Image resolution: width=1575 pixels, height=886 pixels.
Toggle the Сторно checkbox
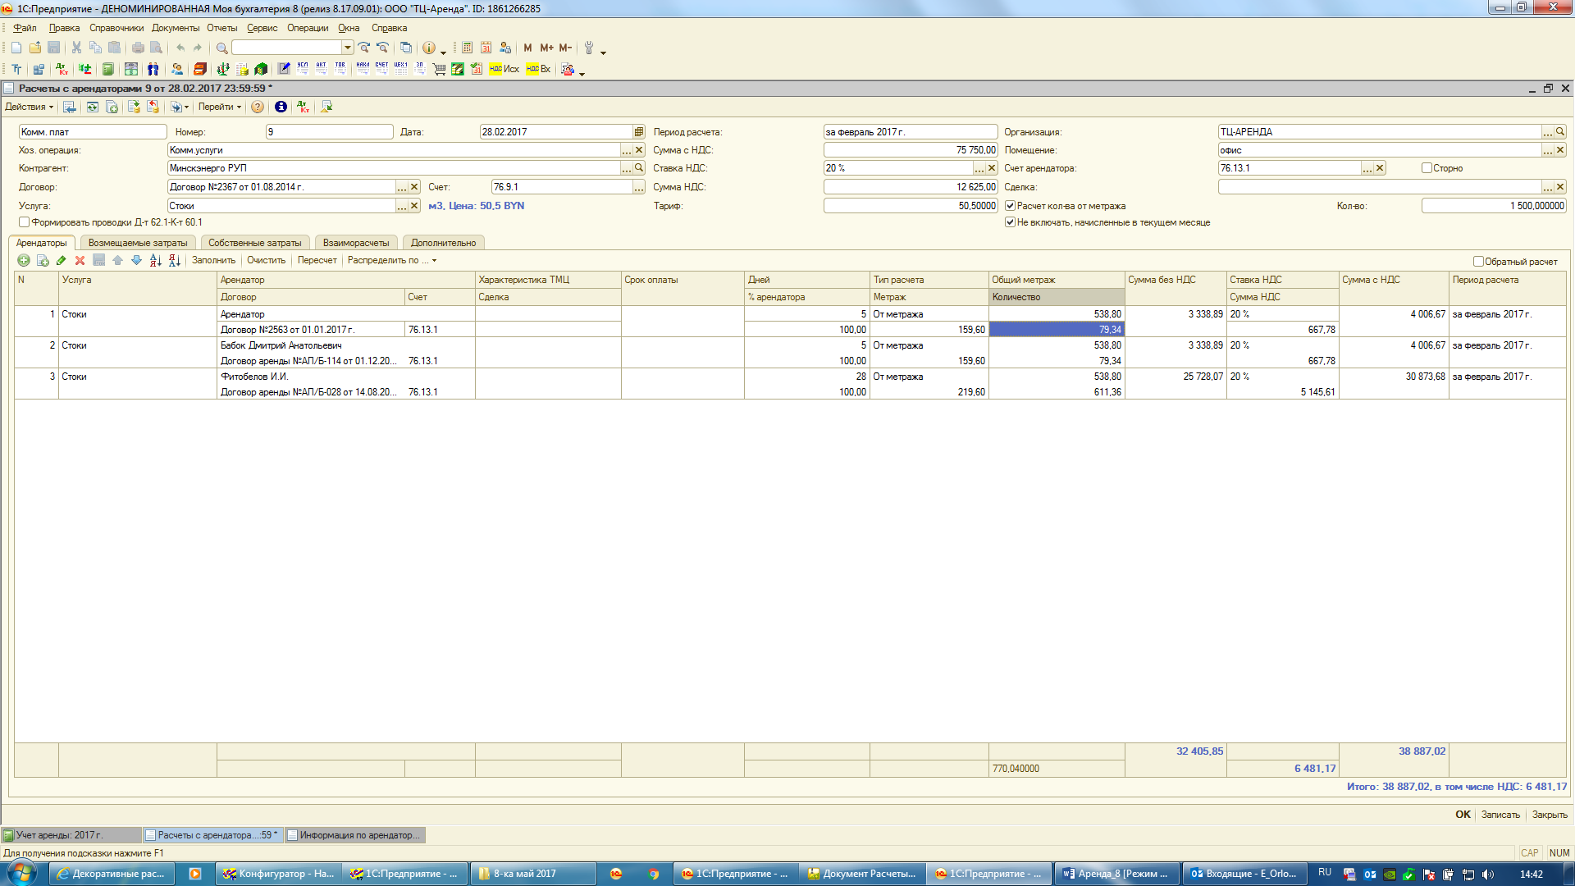(1427, 168)
